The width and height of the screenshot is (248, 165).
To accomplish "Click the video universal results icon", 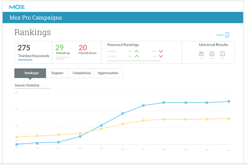I will tap(222, 54).
